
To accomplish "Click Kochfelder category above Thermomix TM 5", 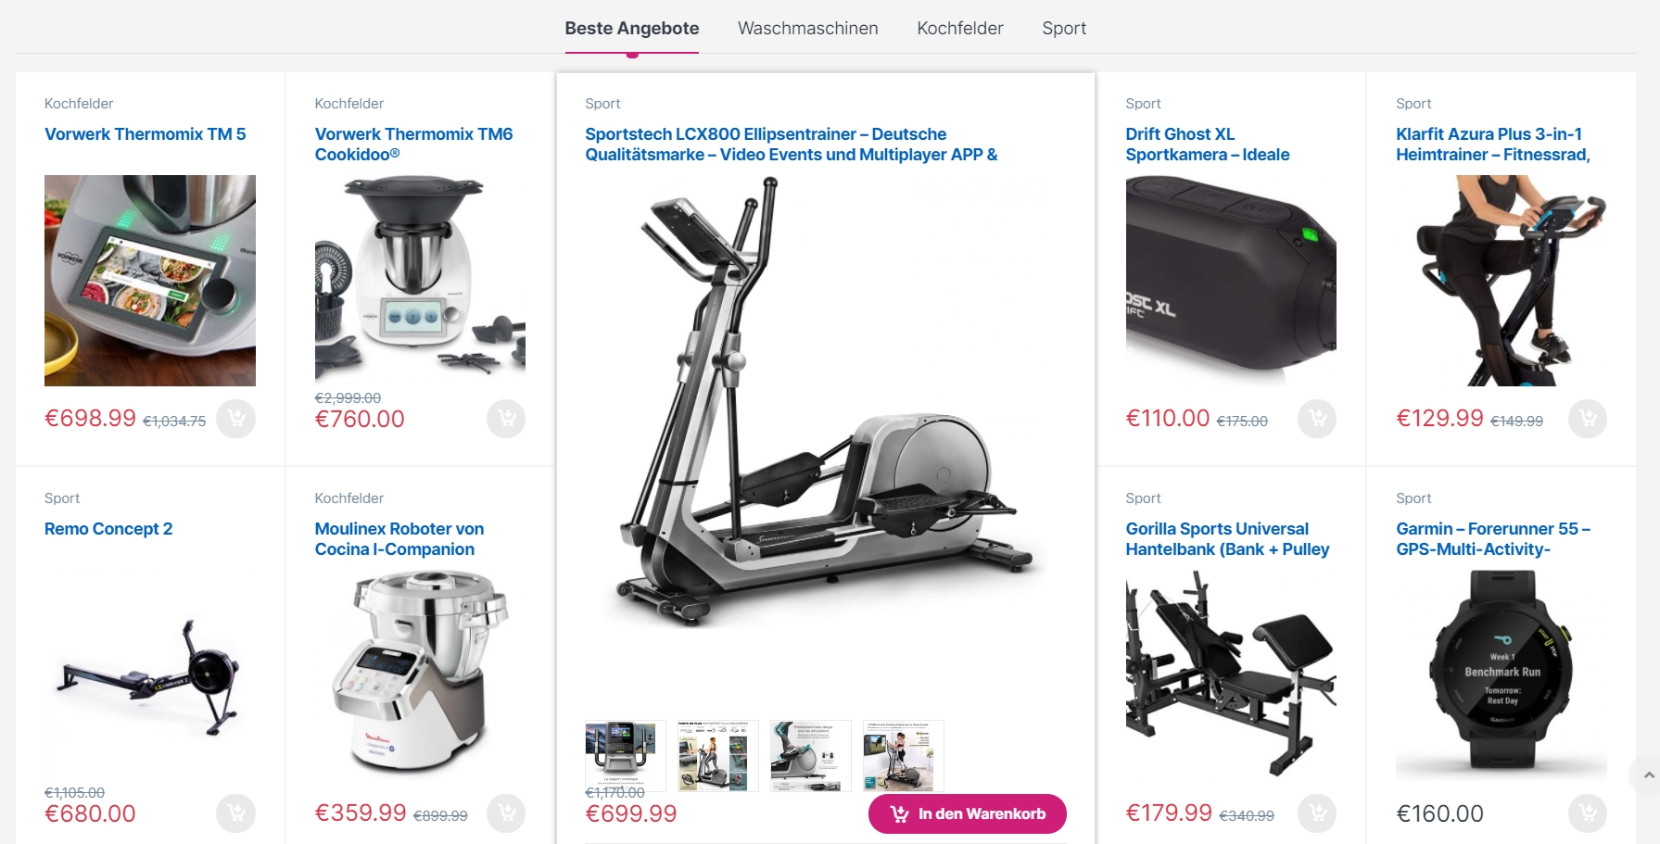I will click(x=79, y=104).
